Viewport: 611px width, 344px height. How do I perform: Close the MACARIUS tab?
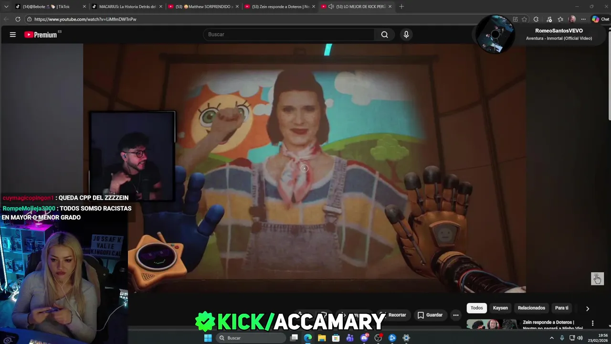161,7
